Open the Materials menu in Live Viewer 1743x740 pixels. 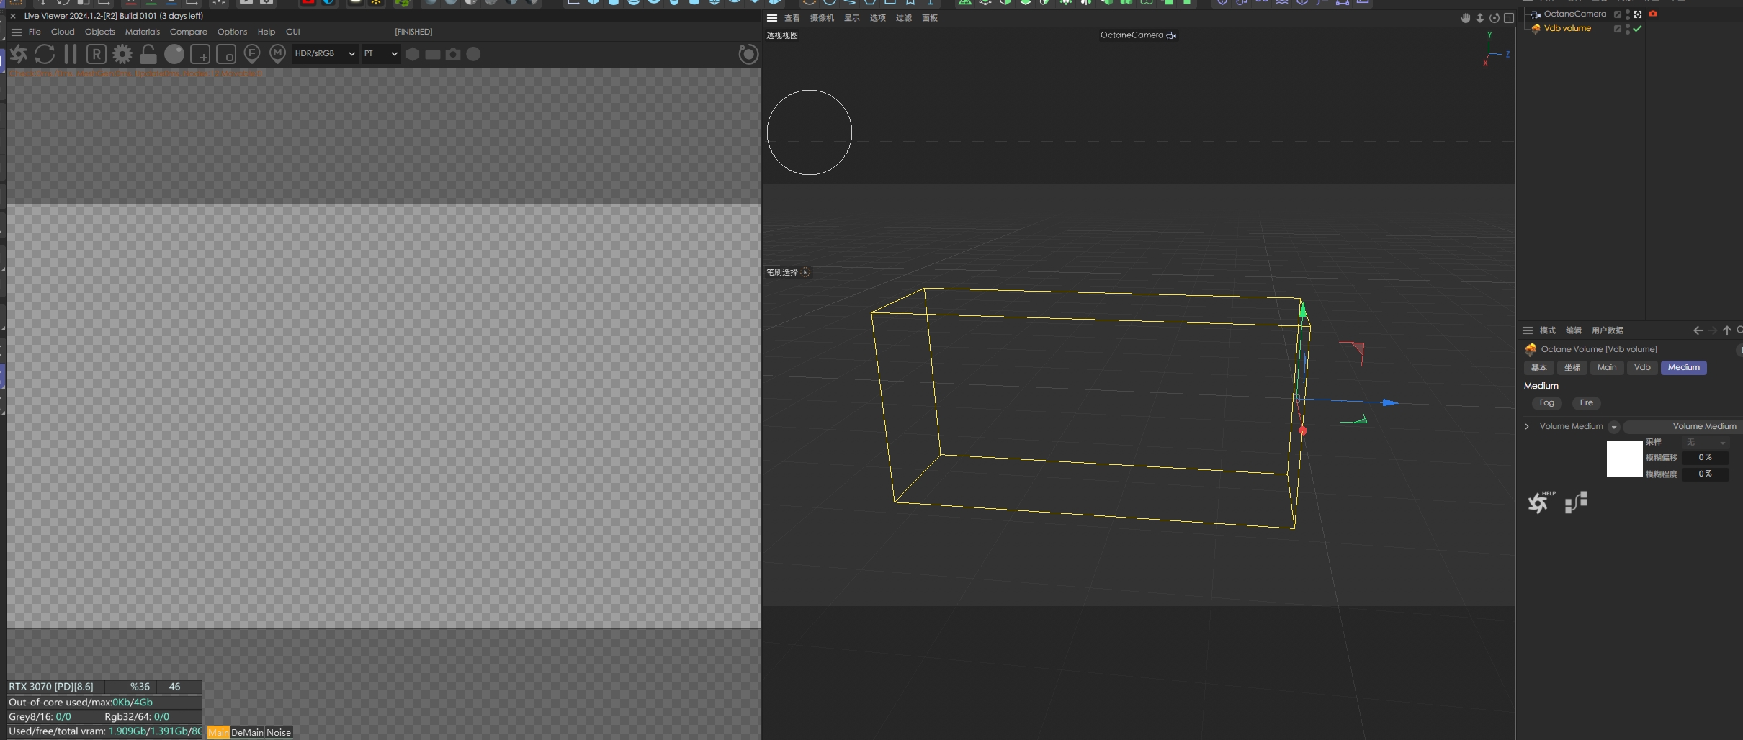pyautogui.click(x=143, y=32)
